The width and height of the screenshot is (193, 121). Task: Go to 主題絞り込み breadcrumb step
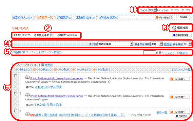pyautogui.click(x=86, y=17)
